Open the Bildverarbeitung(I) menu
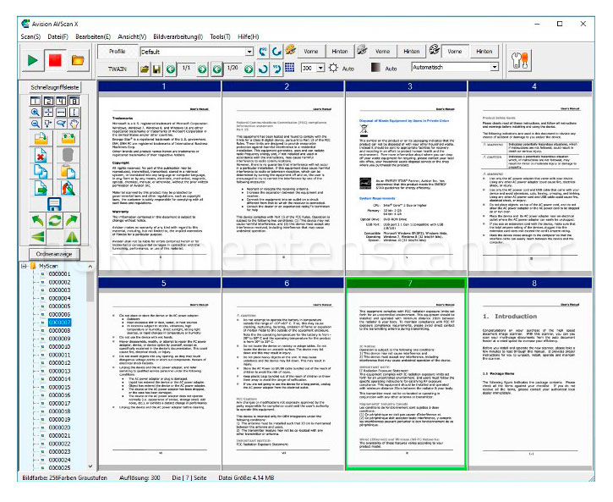 click(x=178, y=36)
